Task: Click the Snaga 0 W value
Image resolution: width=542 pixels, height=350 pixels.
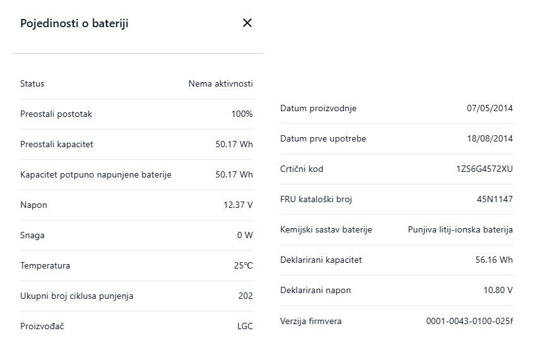Action: (245, 236)
